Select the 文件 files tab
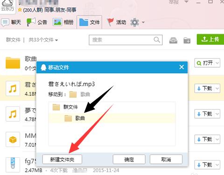This screenshot has width=224, height=175. click(x=89, y=22)
